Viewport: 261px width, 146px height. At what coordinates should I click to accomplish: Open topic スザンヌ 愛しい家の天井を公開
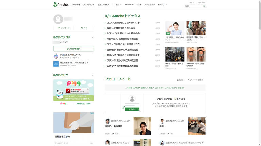pos(122,60)
